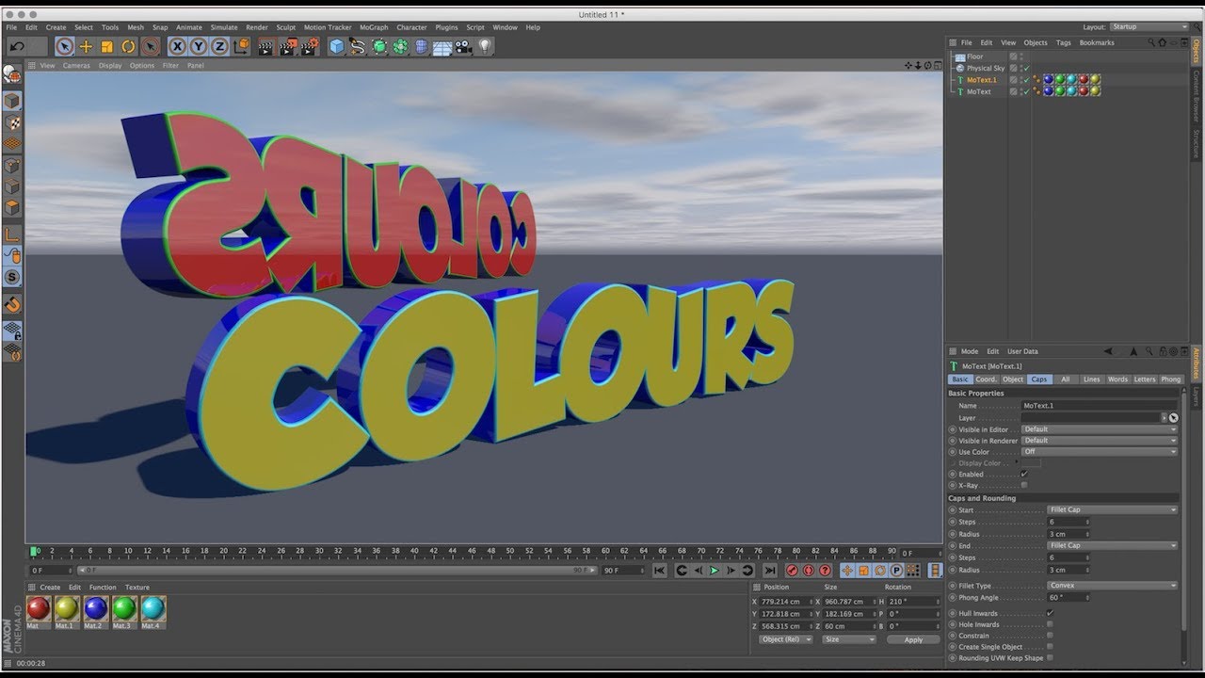Add a Floor environment object icon
This screenshot has width=1205, height=678.
(442, 46)
